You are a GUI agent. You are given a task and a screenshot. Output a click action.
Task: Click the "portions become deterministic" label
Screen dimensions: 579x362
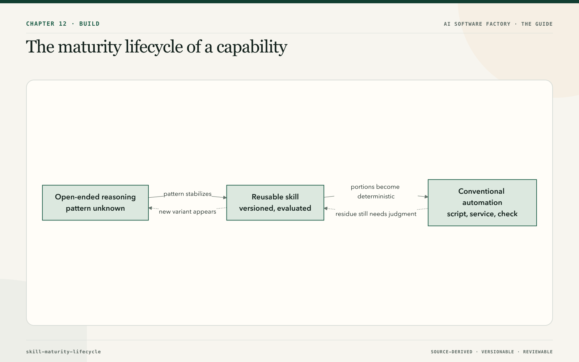376,191
